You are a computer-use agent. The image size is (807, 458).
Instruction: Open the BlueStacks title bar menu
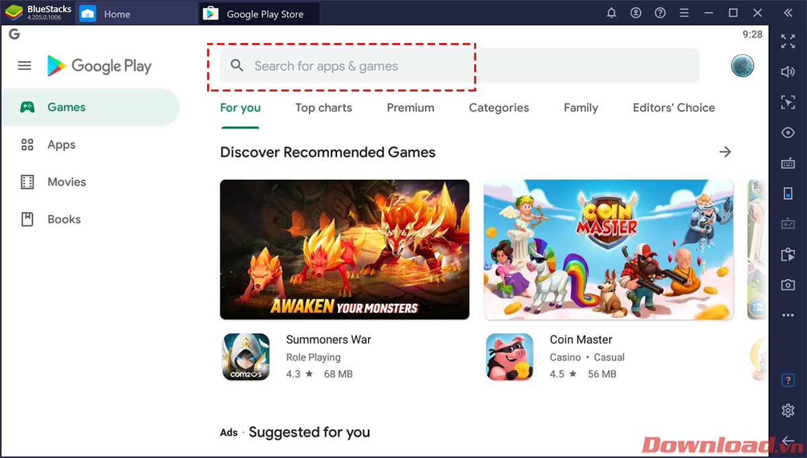[x=684, y=13]
